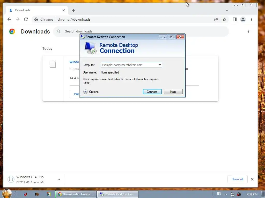Open the Windows download file name link
Image resolution: width=265 pixels, height=198 pixels.
(74, 62)
